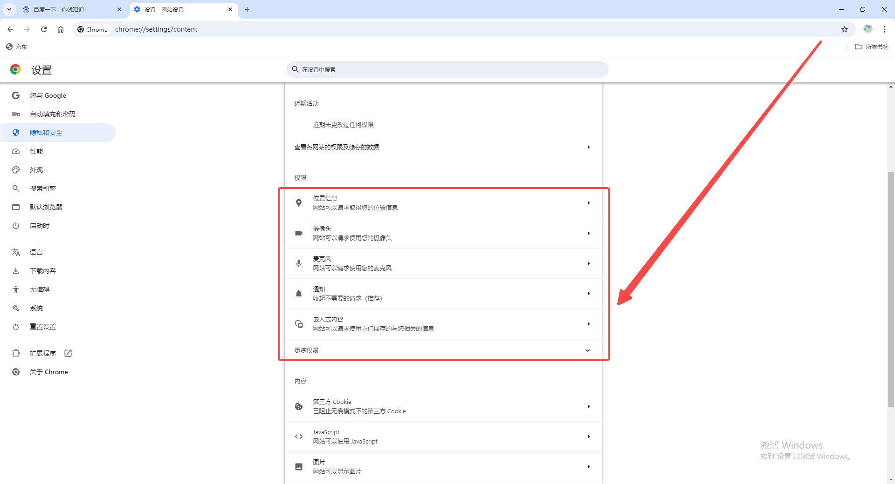Click the 重置设置 reset icon
The height and width of the screenshot is (484, 895).
click(x=16, y=327)
